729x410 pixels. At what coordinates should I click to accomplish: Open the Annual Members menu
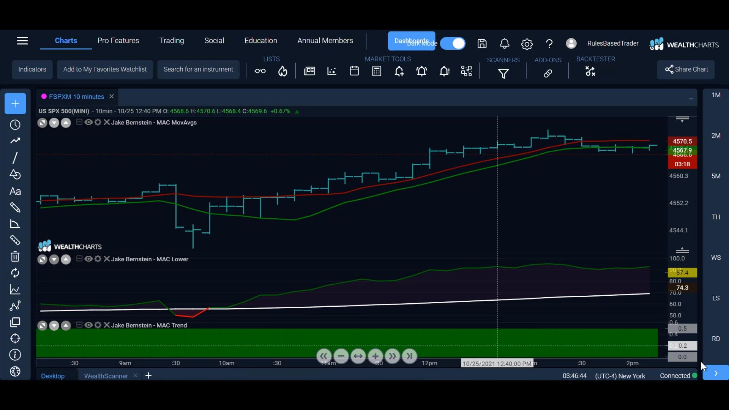pyautogui.click(x=325, y=41)
